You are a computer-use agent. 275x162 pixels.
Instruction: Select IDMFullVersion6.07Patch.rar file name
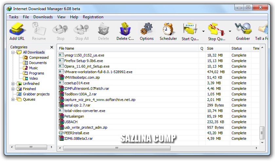coord(87,89)
